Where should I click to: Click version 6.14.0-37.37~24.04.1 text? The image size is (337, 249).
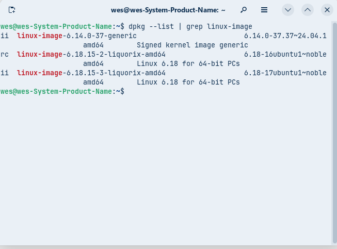(285, 36)
